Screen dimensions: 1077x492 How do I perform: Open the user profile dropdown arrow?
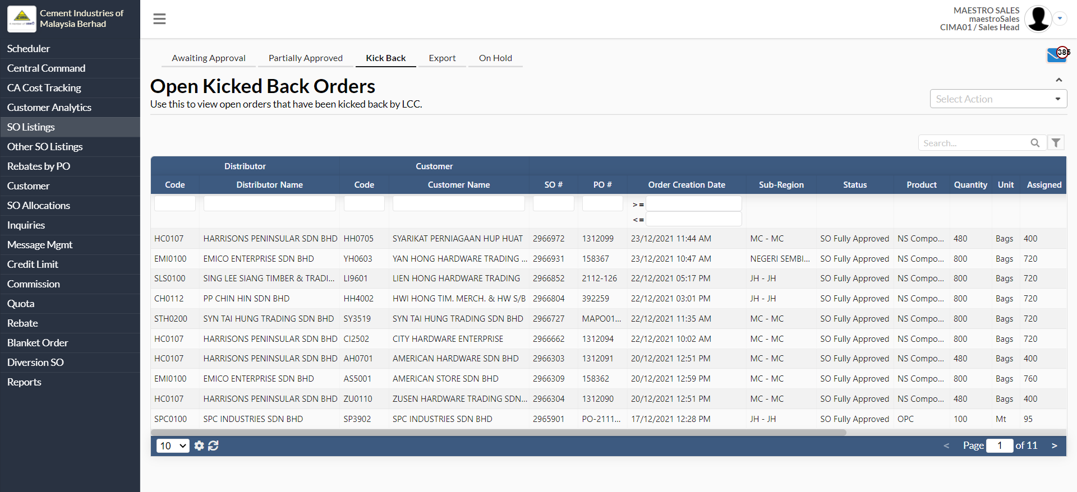(x=1060, y=18)
